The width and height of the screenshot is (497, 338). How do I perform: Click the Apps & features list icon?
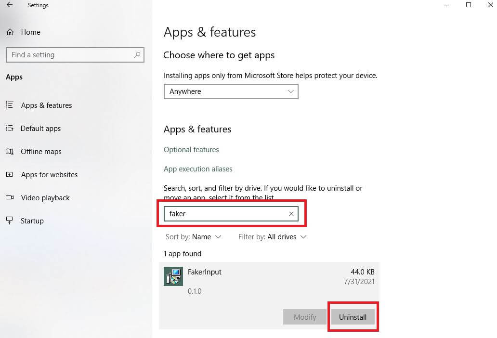pos(10,105)
